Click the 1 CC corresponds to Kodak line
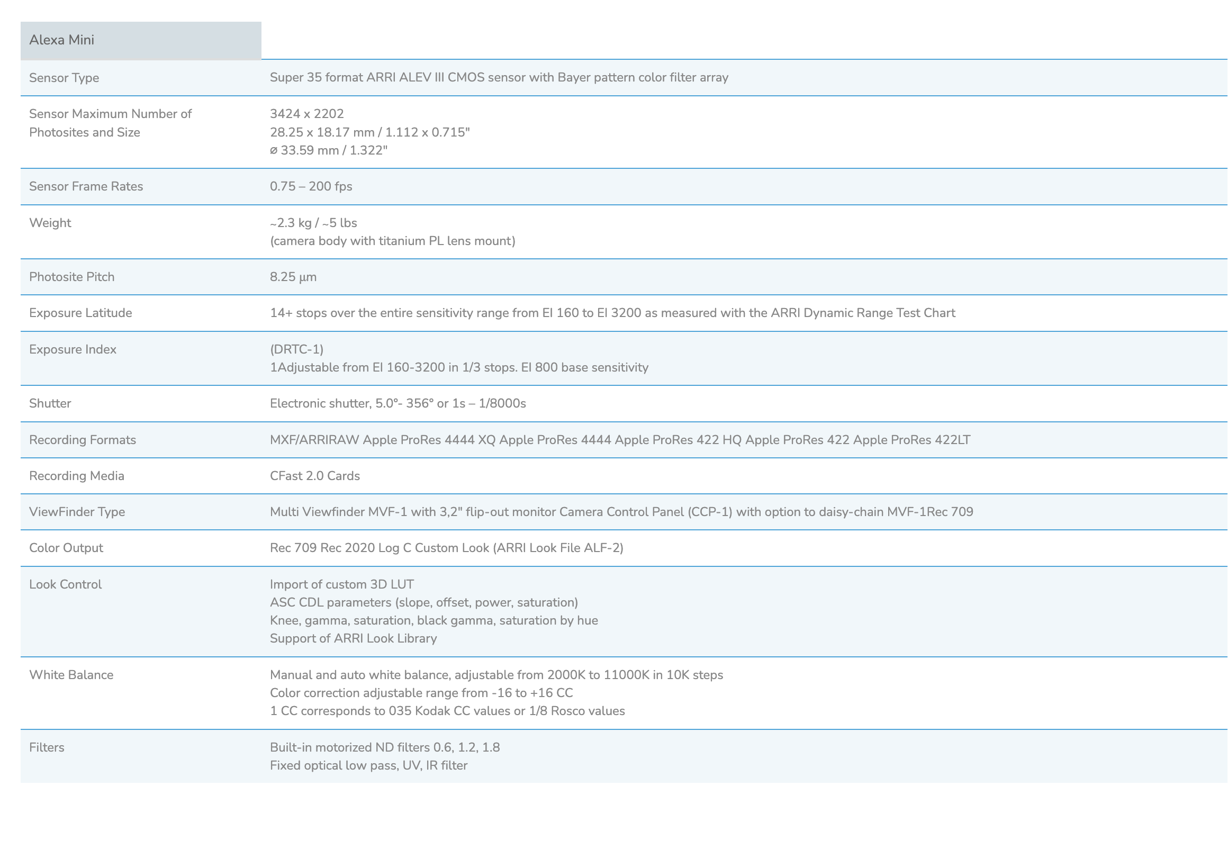 447,711
